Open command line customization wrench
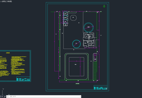The image size is (142, 98). [5, 97]
